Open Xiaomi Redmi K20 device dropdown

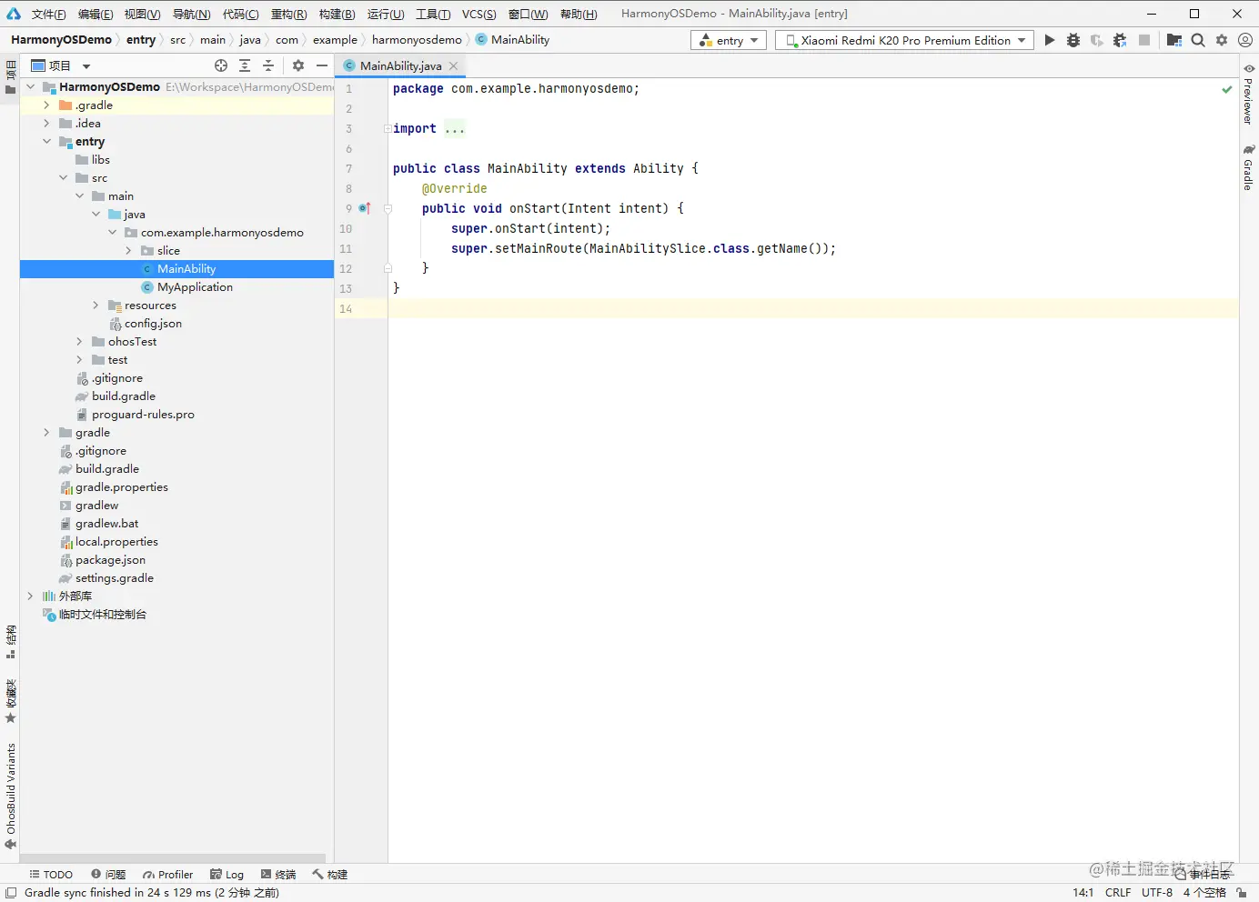point(905,40)
